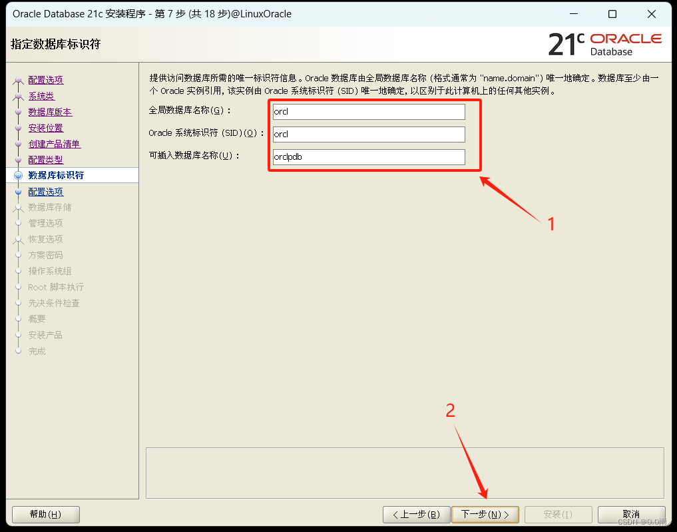Click the 上一步(B) button
The width and height of the screenshot is (677, 532).
[415, 514]
